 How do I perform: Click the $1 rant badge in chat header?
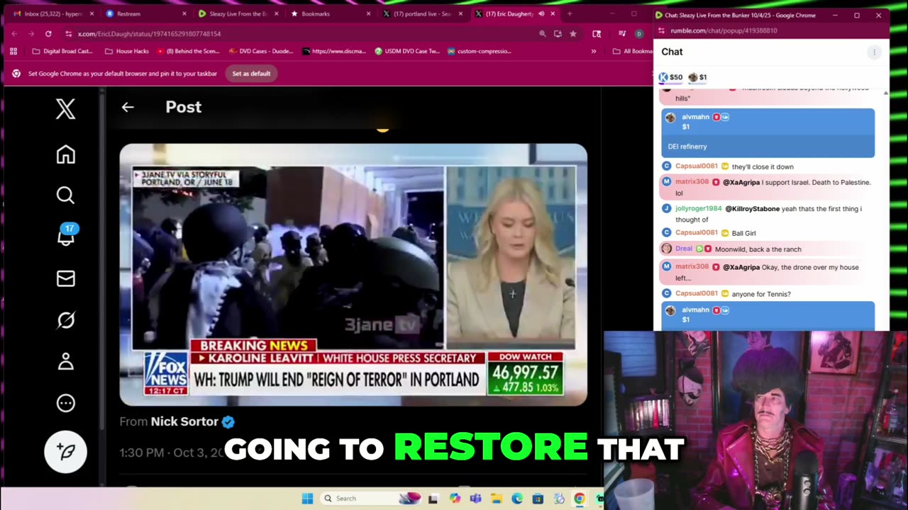[698, 77]
